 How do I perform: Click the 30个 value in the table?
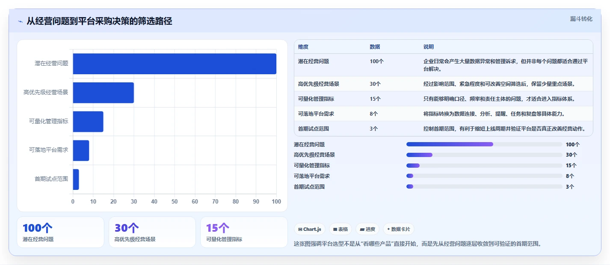(375, 84)
